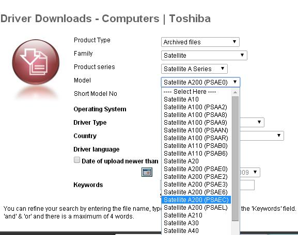Select Satellite A210 option
The height and width of the screenshot is (235, 298).
pyautogui.click(x=196, y=215)
